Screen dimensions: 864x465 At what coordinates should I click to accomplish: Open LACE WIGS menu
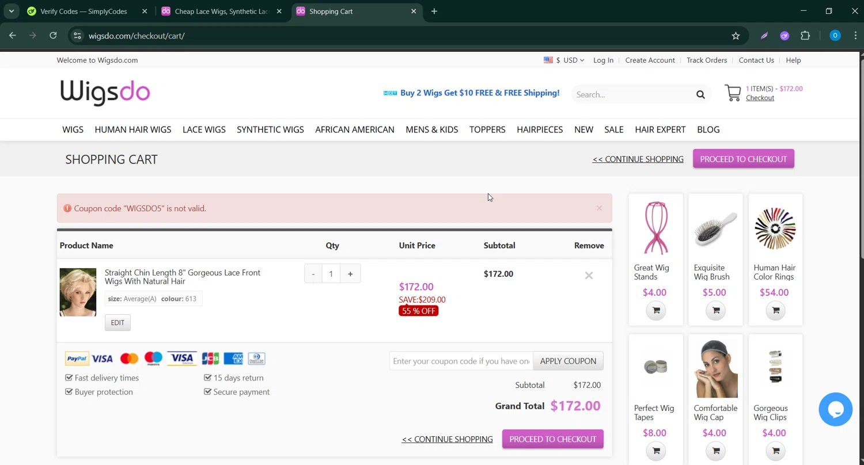tap(204, 129)
